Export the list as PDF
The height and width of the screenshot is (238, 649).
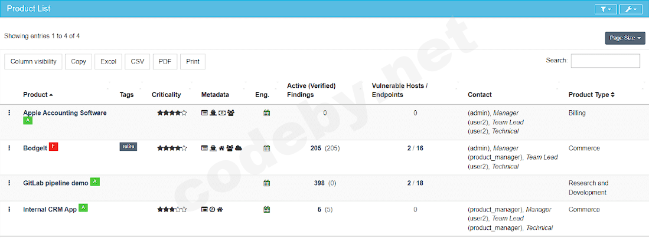[164, 61]
